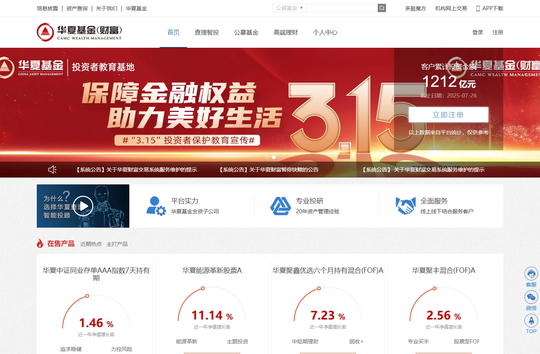540x354 pixels.
Task: Open 华夏聚鑫优选六个月持有混合(FOF)A fund
Action: [328, 270]
